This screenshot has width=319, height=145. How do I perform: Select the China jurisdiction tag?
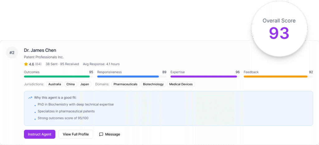(70, 84)
